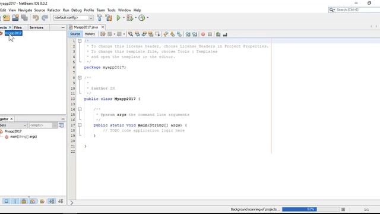Click Find Next Occurrence icon
380x214 pixels.
point(144,34)
